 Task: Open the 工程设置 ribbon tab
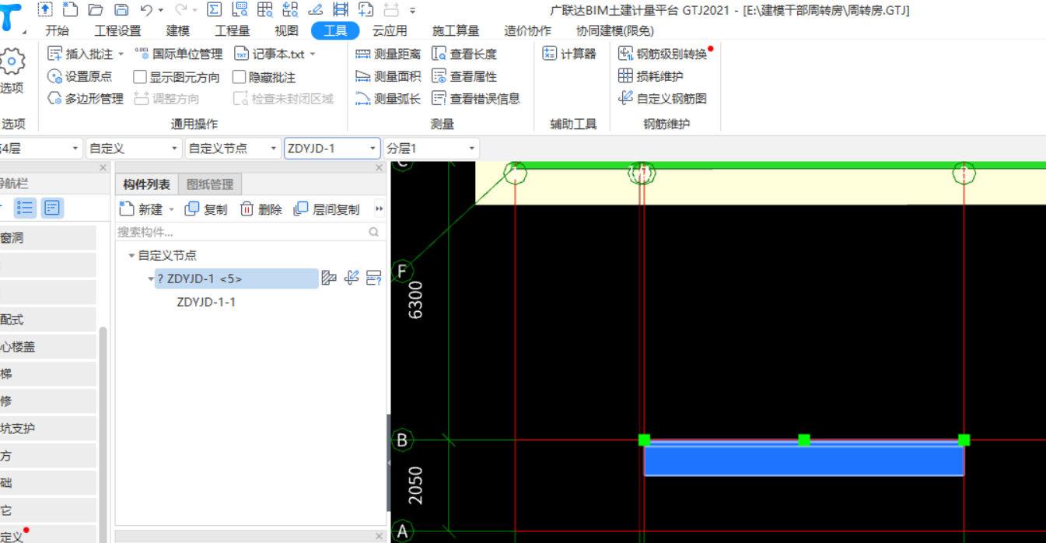[117, 31]
